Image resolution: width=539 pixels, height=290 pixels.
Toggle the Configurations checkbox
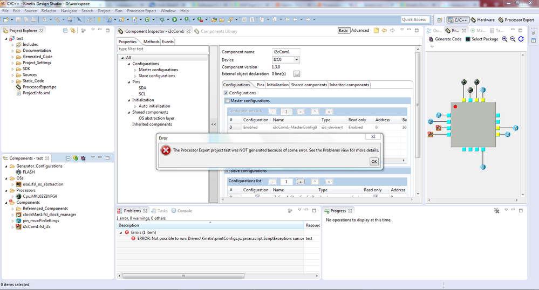[x=226, y=93]
